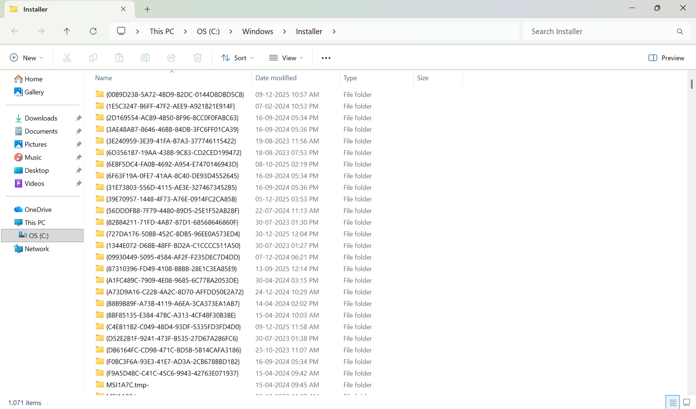Image resolution: width=696 pixels, height=409 pixels.
Task: Click the Cut scissors icon
Action: 67,58
